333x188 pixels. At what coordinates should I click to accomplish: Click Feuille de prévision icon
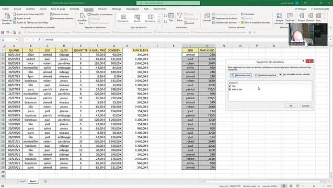[x=290, y=16]
